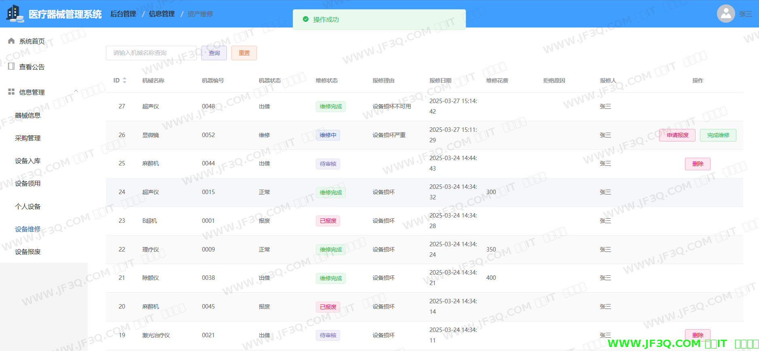Screen dimensions: 759x351
Task: Go to 采购管理 page
Action: [x=28, y=138]
